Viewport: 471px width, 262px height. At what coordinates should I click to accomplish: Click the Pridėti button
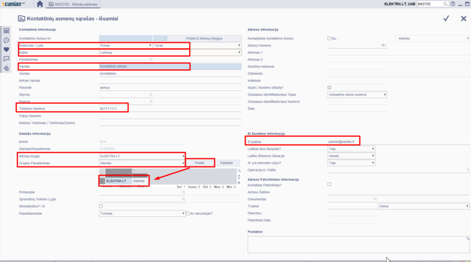click(x=199, y=163)
